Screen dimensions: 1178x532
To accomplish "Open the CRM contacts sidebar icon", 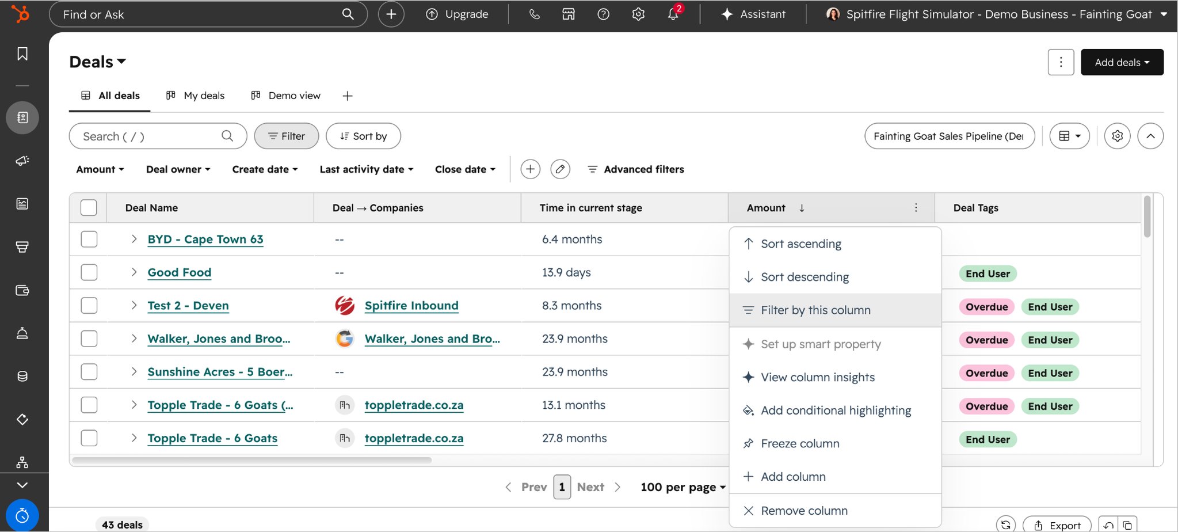I will (22, 117).
